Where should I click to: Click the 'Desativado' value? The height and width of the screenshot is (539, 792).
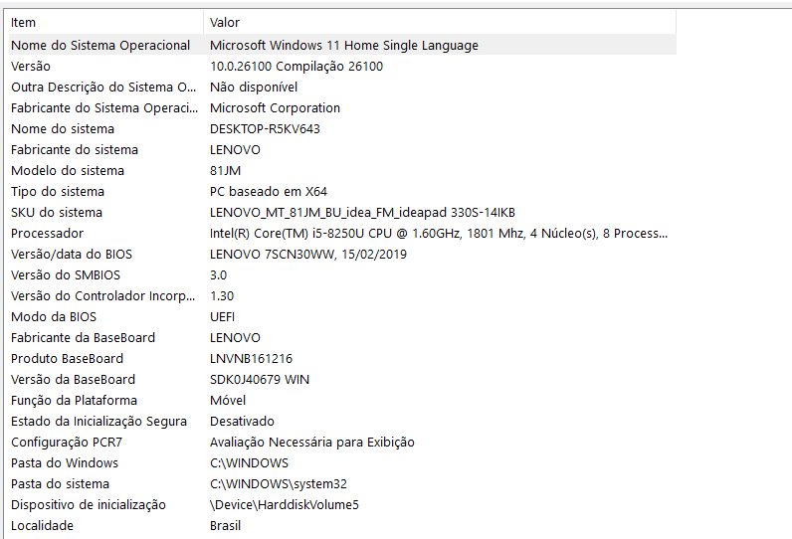pos(242,422)
